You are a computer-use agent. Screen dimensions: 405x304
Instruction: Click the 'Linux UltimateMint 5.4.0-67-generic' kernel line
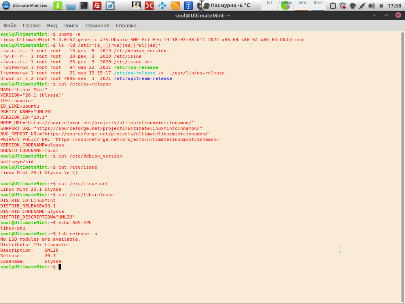click(153, 40)
